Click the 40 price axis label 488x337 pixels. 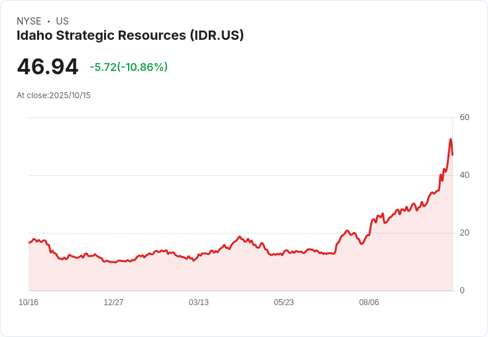coord(465,175)
